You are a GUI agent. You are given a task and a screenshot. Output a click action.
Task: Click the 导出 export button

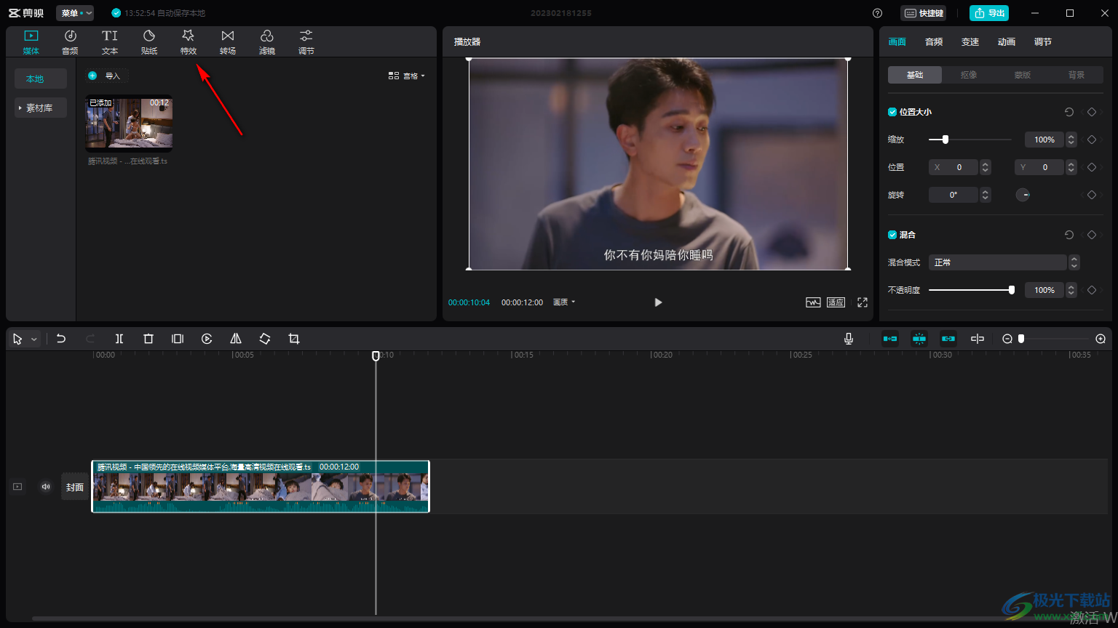[989, 13]
